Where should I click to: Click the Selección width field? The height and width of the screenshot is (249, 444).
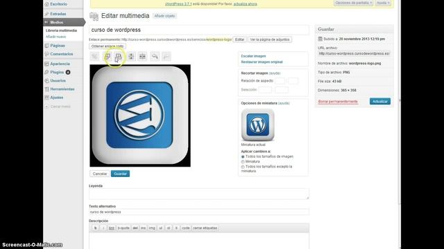265,90
